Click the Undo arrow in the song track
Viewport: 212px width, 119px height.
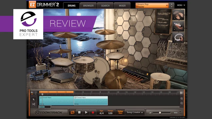[x=32, y=93]
